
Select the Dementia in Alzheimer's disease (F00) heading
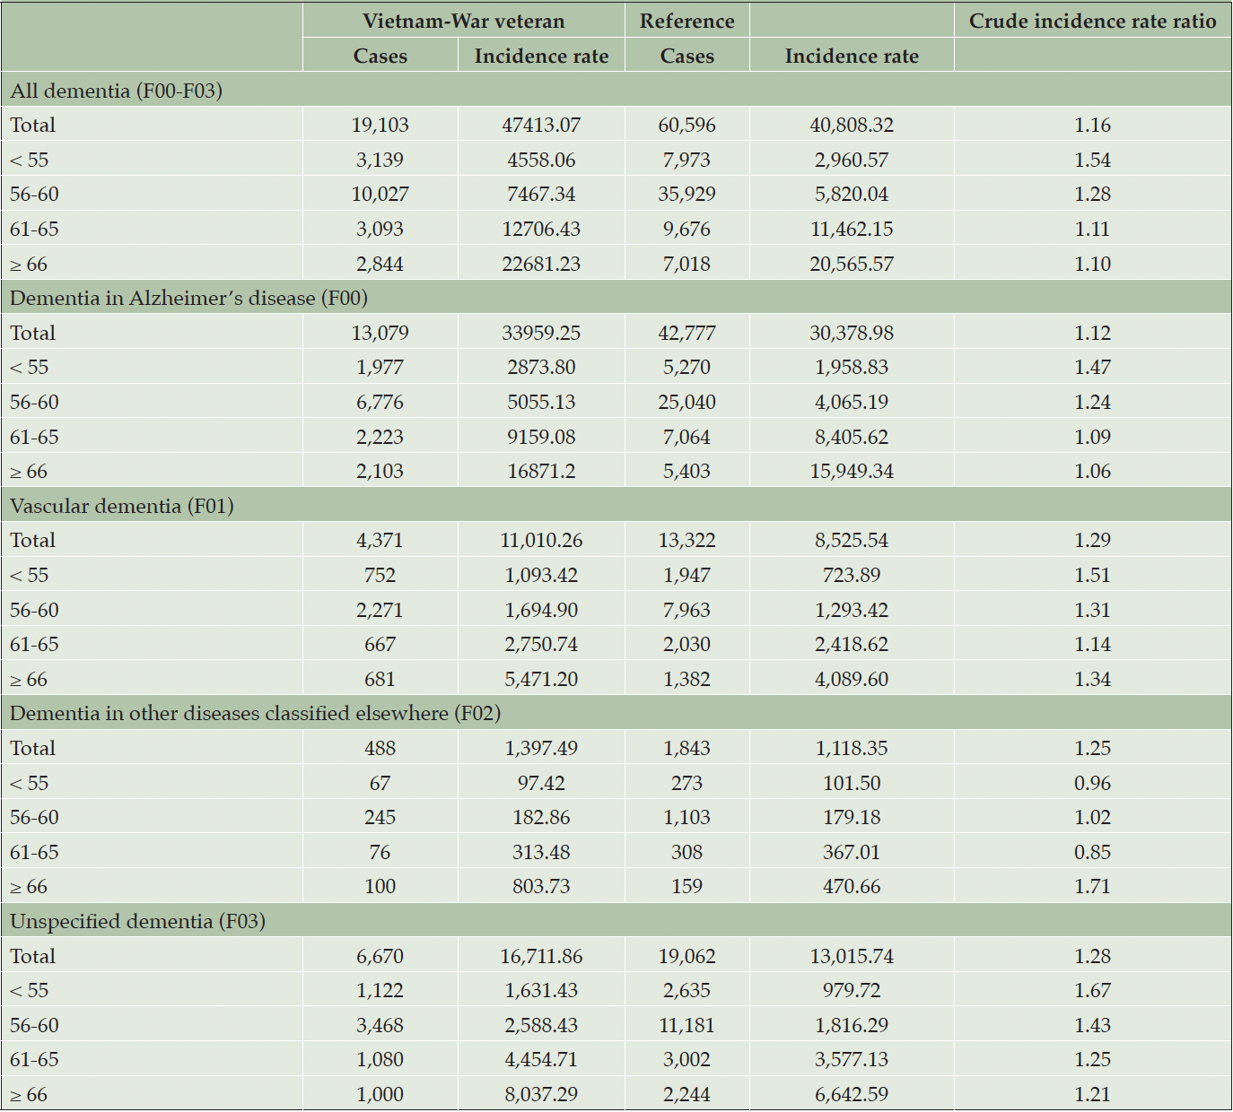click(188, 298)
